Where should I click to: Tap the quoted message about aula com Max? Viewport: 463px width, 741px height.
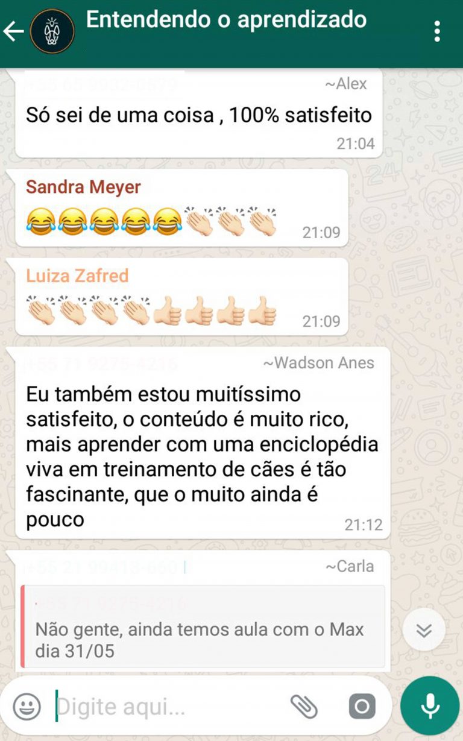pos(203,626)
